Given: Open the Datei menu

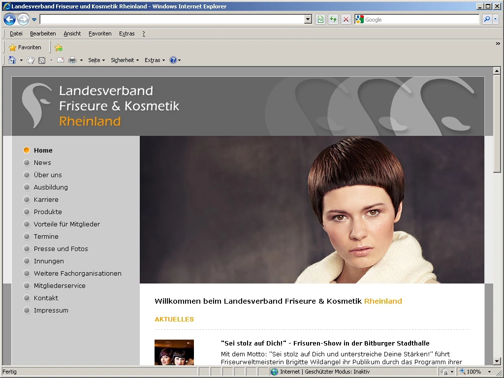Looking at the screenshot, I should (x=16, y=33).
